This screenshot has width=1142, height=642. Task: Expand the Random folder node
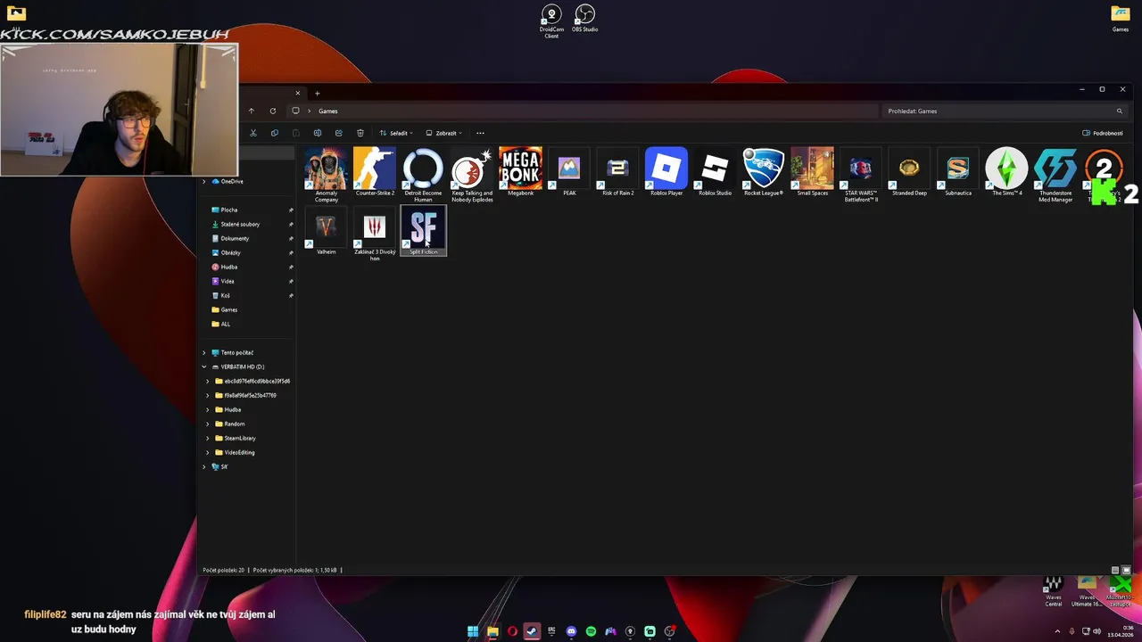tap(208, 424)
